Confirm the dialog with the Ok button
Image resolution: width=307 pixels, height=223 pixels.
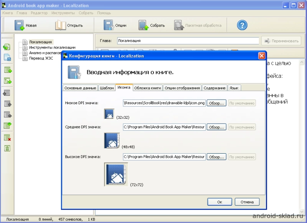click(220, 202)
